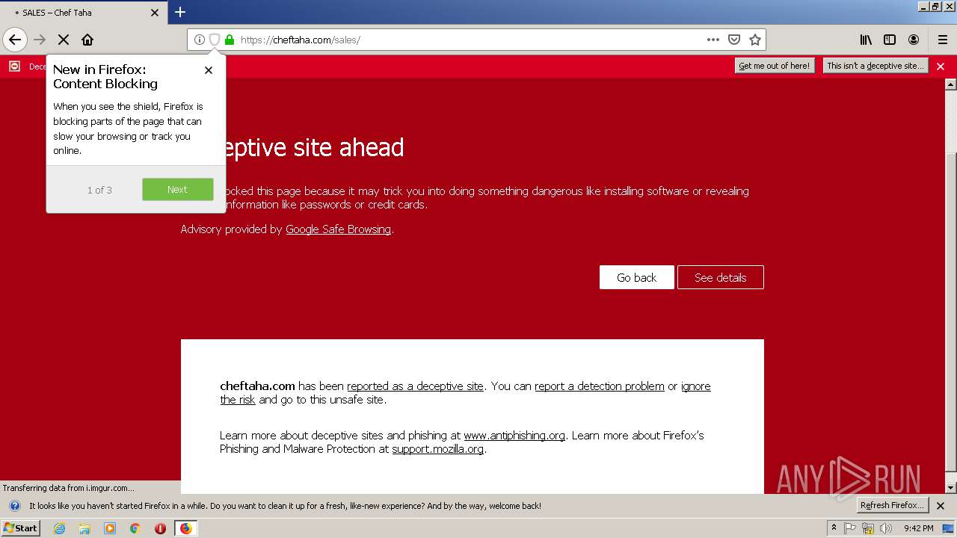Click the See details button
The image size is (957, 538).
721,277
